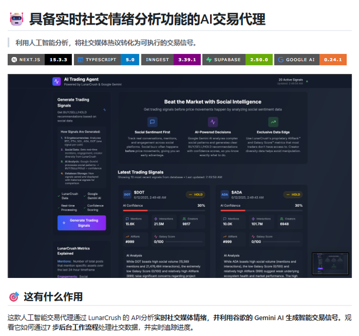Click the How Signals Are Generated heading

click(x=80, y=132)
